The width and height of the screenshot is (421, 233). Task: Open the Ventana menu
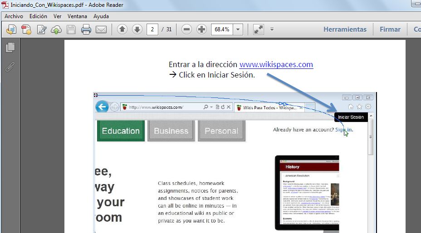point(77,16)
